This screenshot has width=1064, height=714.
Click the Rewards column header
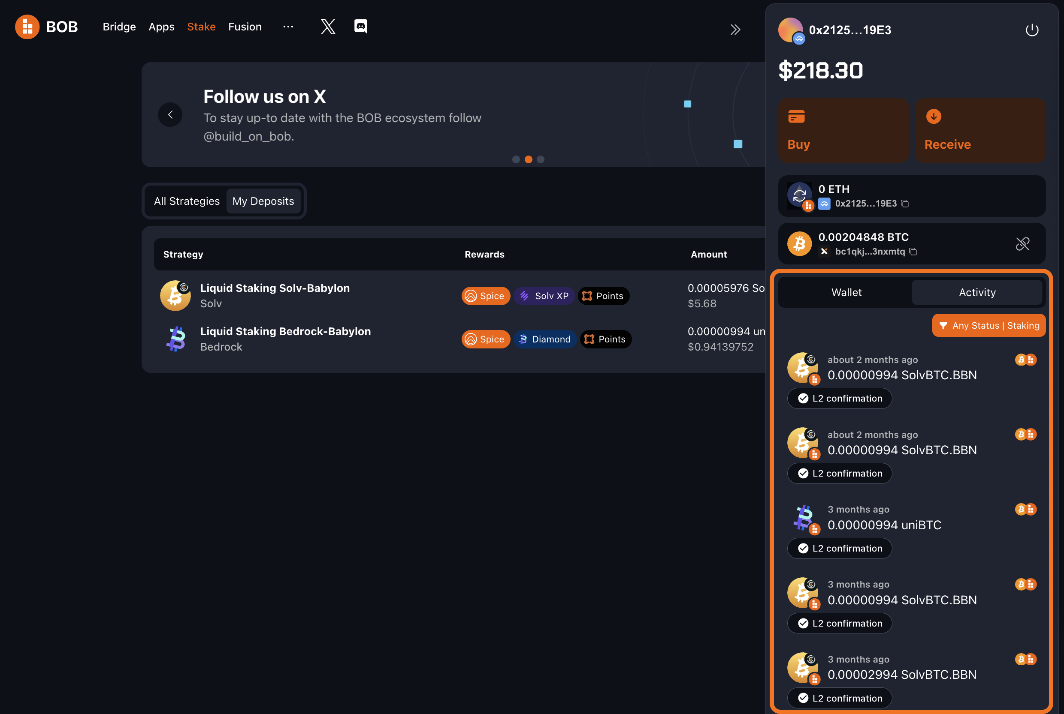(484, 255)
